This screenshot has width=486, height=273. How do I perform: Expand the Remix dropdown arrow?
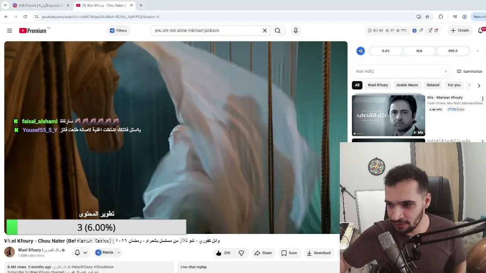coord(118,253)
